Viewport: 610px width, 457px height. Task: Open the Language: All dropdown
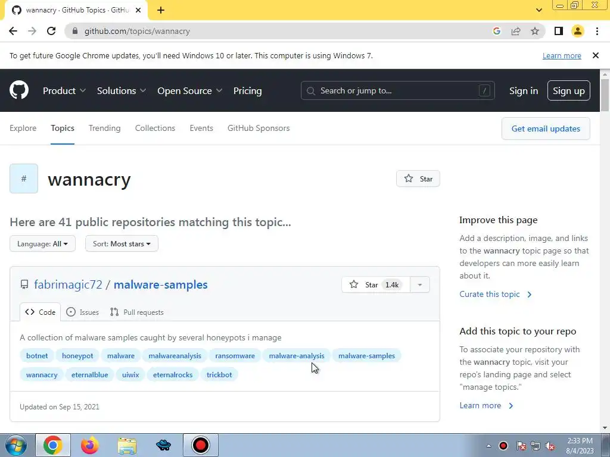coord(42,243)
